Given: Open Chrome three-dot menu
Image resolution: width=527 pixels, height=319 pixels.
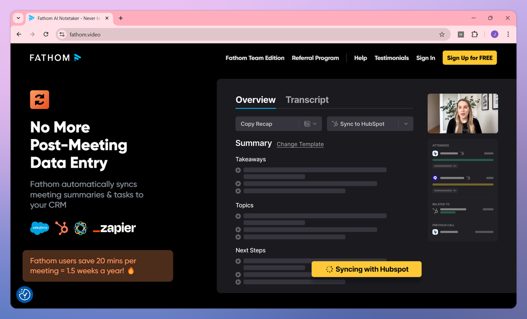Looking at the screenshot, I should [508, 34].
